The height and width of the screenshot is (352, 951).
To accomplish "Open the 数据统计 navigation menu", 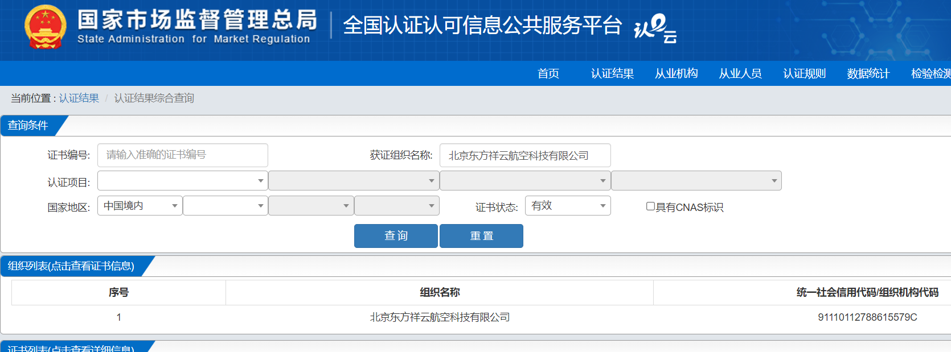I will (x=868, y=73).
